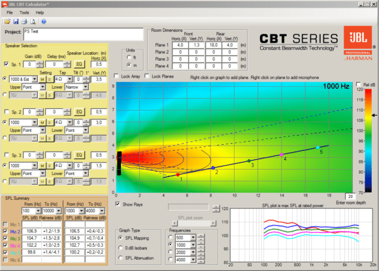Select ft units radio button
This screenshot has width=379, height=271.
click(129, 57)
